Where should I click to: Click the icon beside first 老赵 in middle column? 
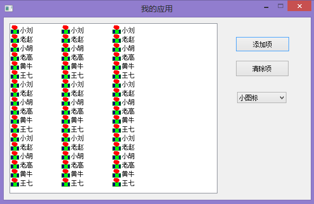point(66,39)
